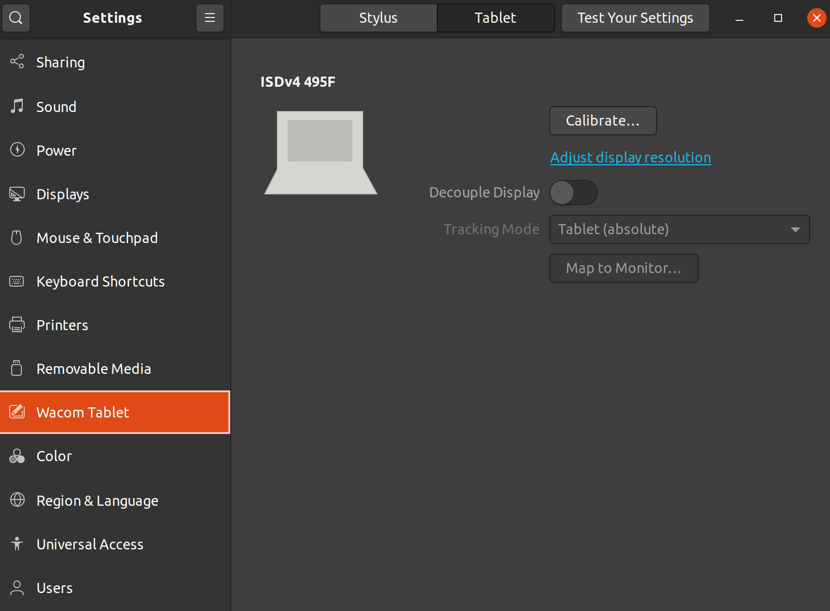Enable the Decouple Display toggle
This screenshot has height=611, width=830.
[574, 193]
